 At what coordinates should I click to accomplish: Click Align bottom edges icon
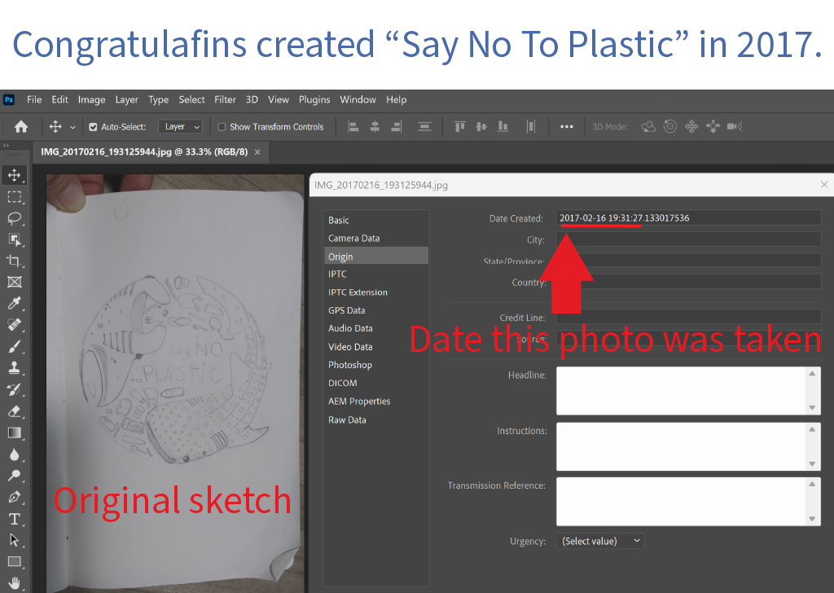pos(503,126)
